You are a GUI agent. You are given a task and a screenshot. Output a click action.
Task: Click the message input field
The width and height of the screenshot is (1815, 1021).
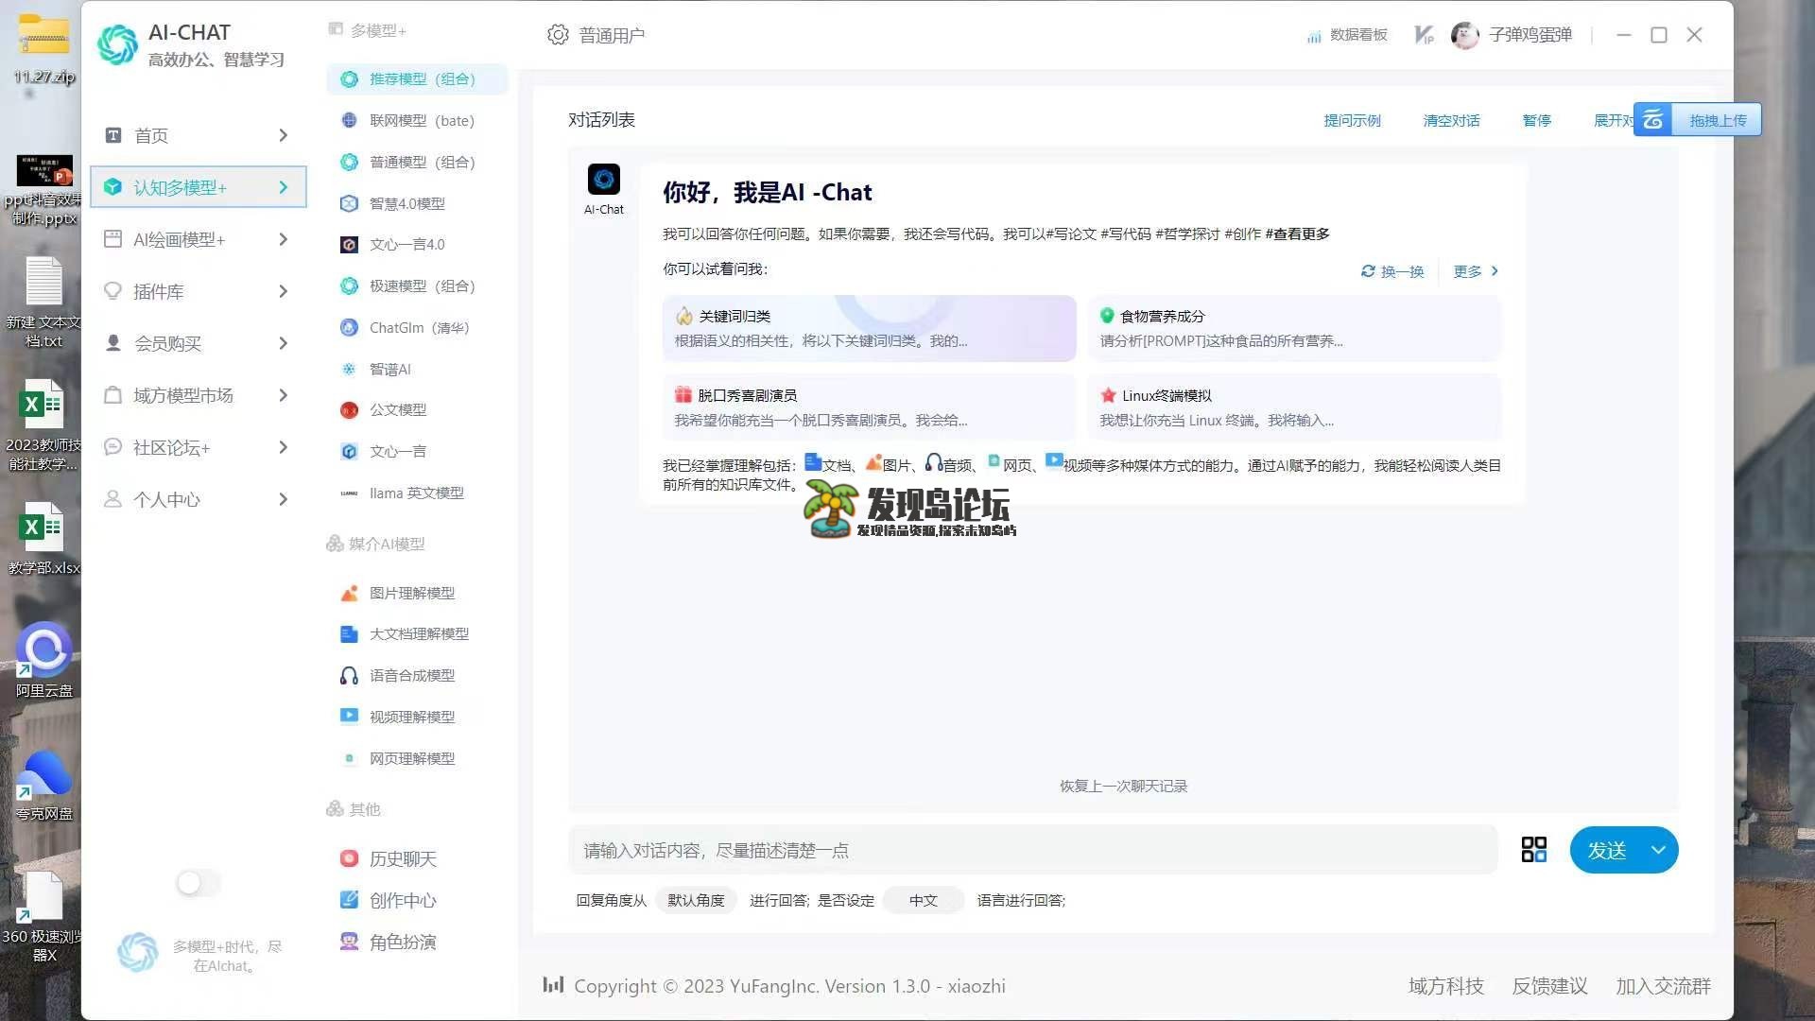pos(1032,850)
